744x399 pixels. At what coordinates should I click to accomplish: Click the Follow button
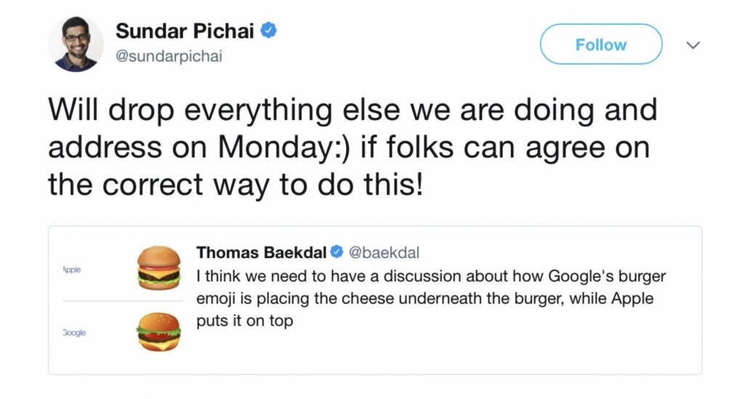601,44
